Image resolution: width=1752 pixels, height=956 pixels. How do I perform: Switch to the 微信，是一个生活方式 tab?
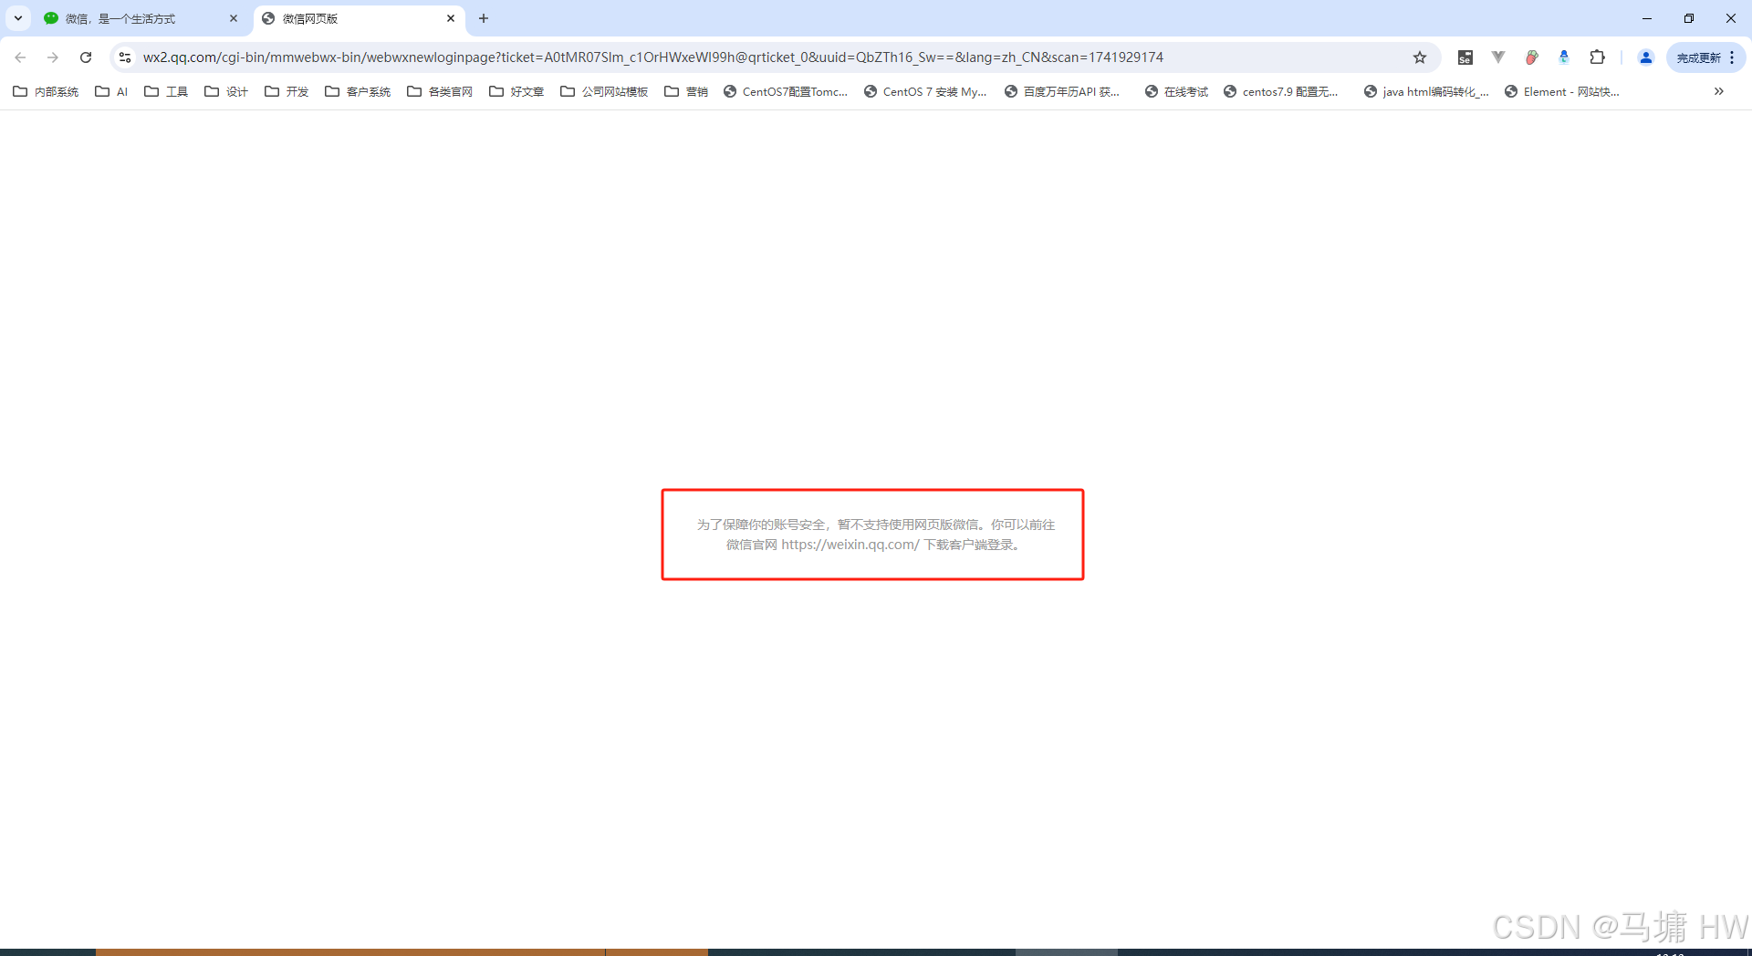click(119, 18)
